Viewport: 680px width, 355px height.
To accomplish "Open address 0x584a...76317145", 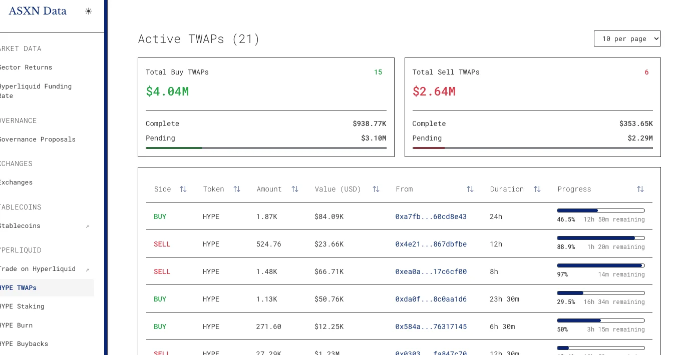I will 431,326.
